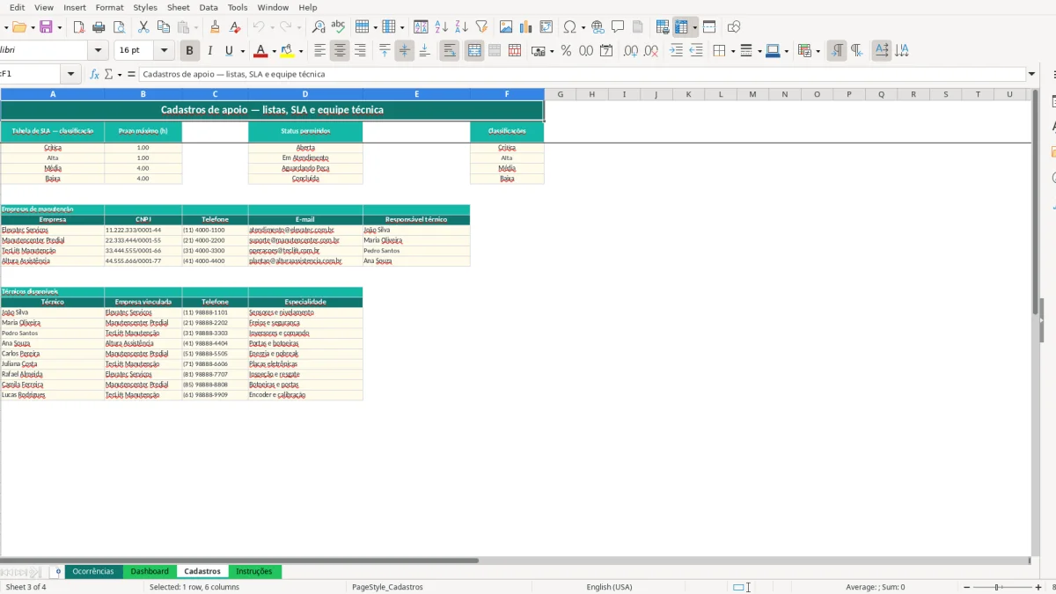Click Define Print Area icon
This screenshot has height=594, width=1056.
pos(663,27)
